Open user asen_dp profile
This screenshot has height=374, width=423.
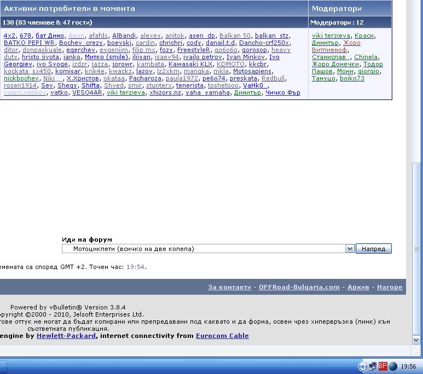point(202,36)
